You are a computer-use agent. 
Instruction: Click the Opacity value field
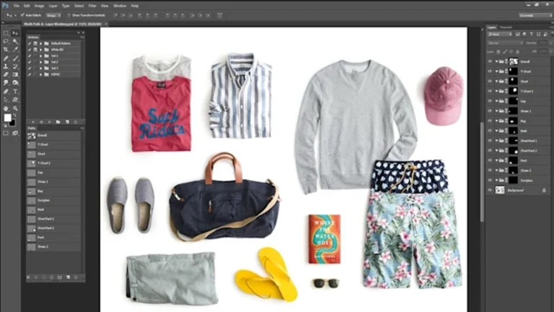click(x=543, y=43)
